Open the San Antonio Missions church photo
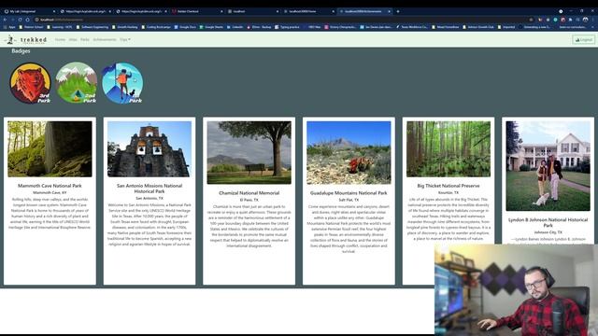Image resolution: width=598 pixels, height=336 pixels. (149, 149)
